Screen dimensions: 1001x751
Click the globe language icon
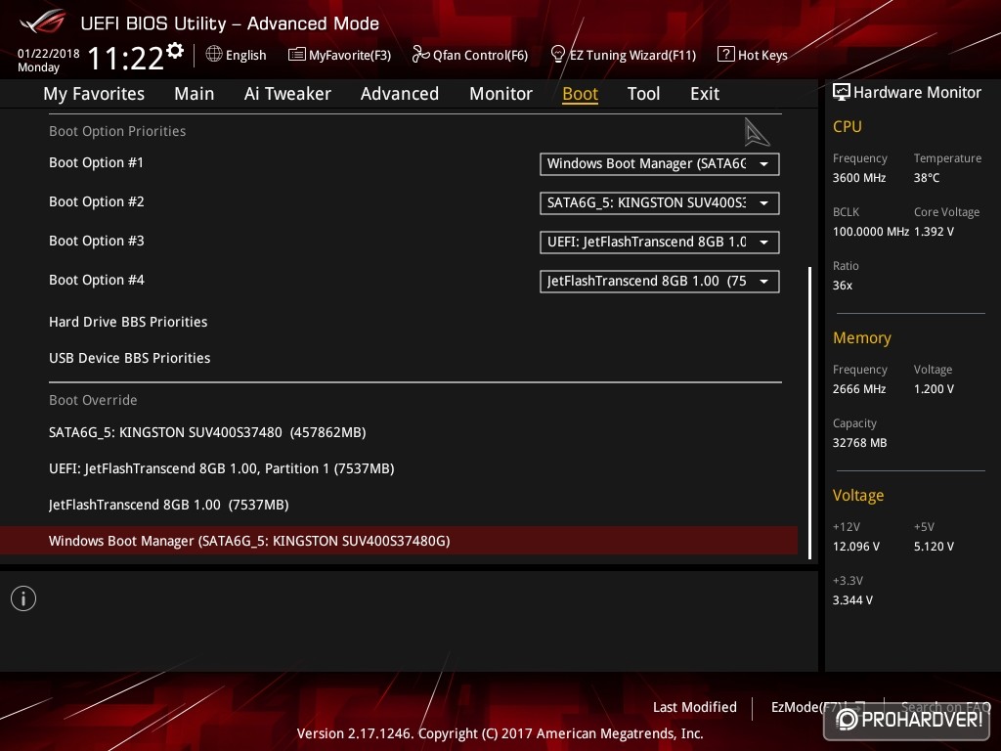(x=214, y=55)
